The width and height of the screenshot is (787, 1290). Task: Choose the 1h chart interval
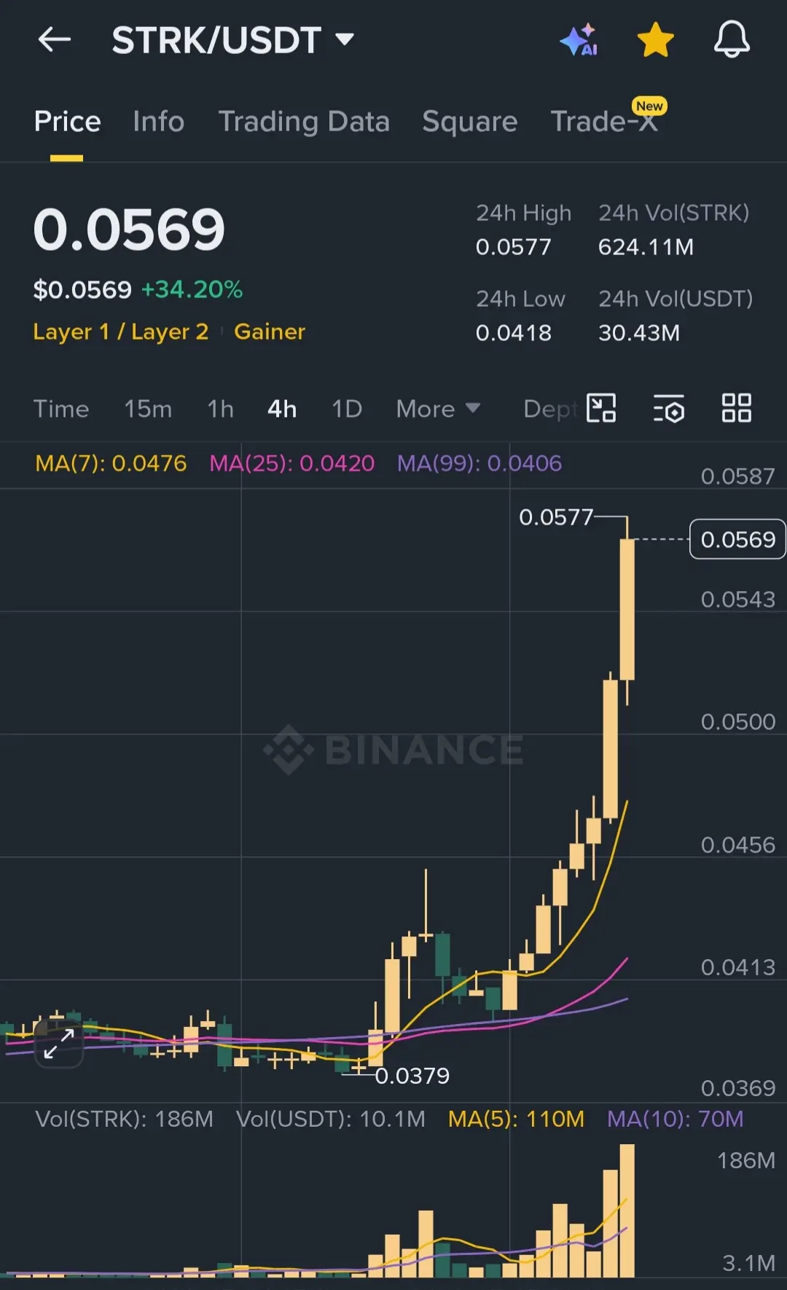220,409
